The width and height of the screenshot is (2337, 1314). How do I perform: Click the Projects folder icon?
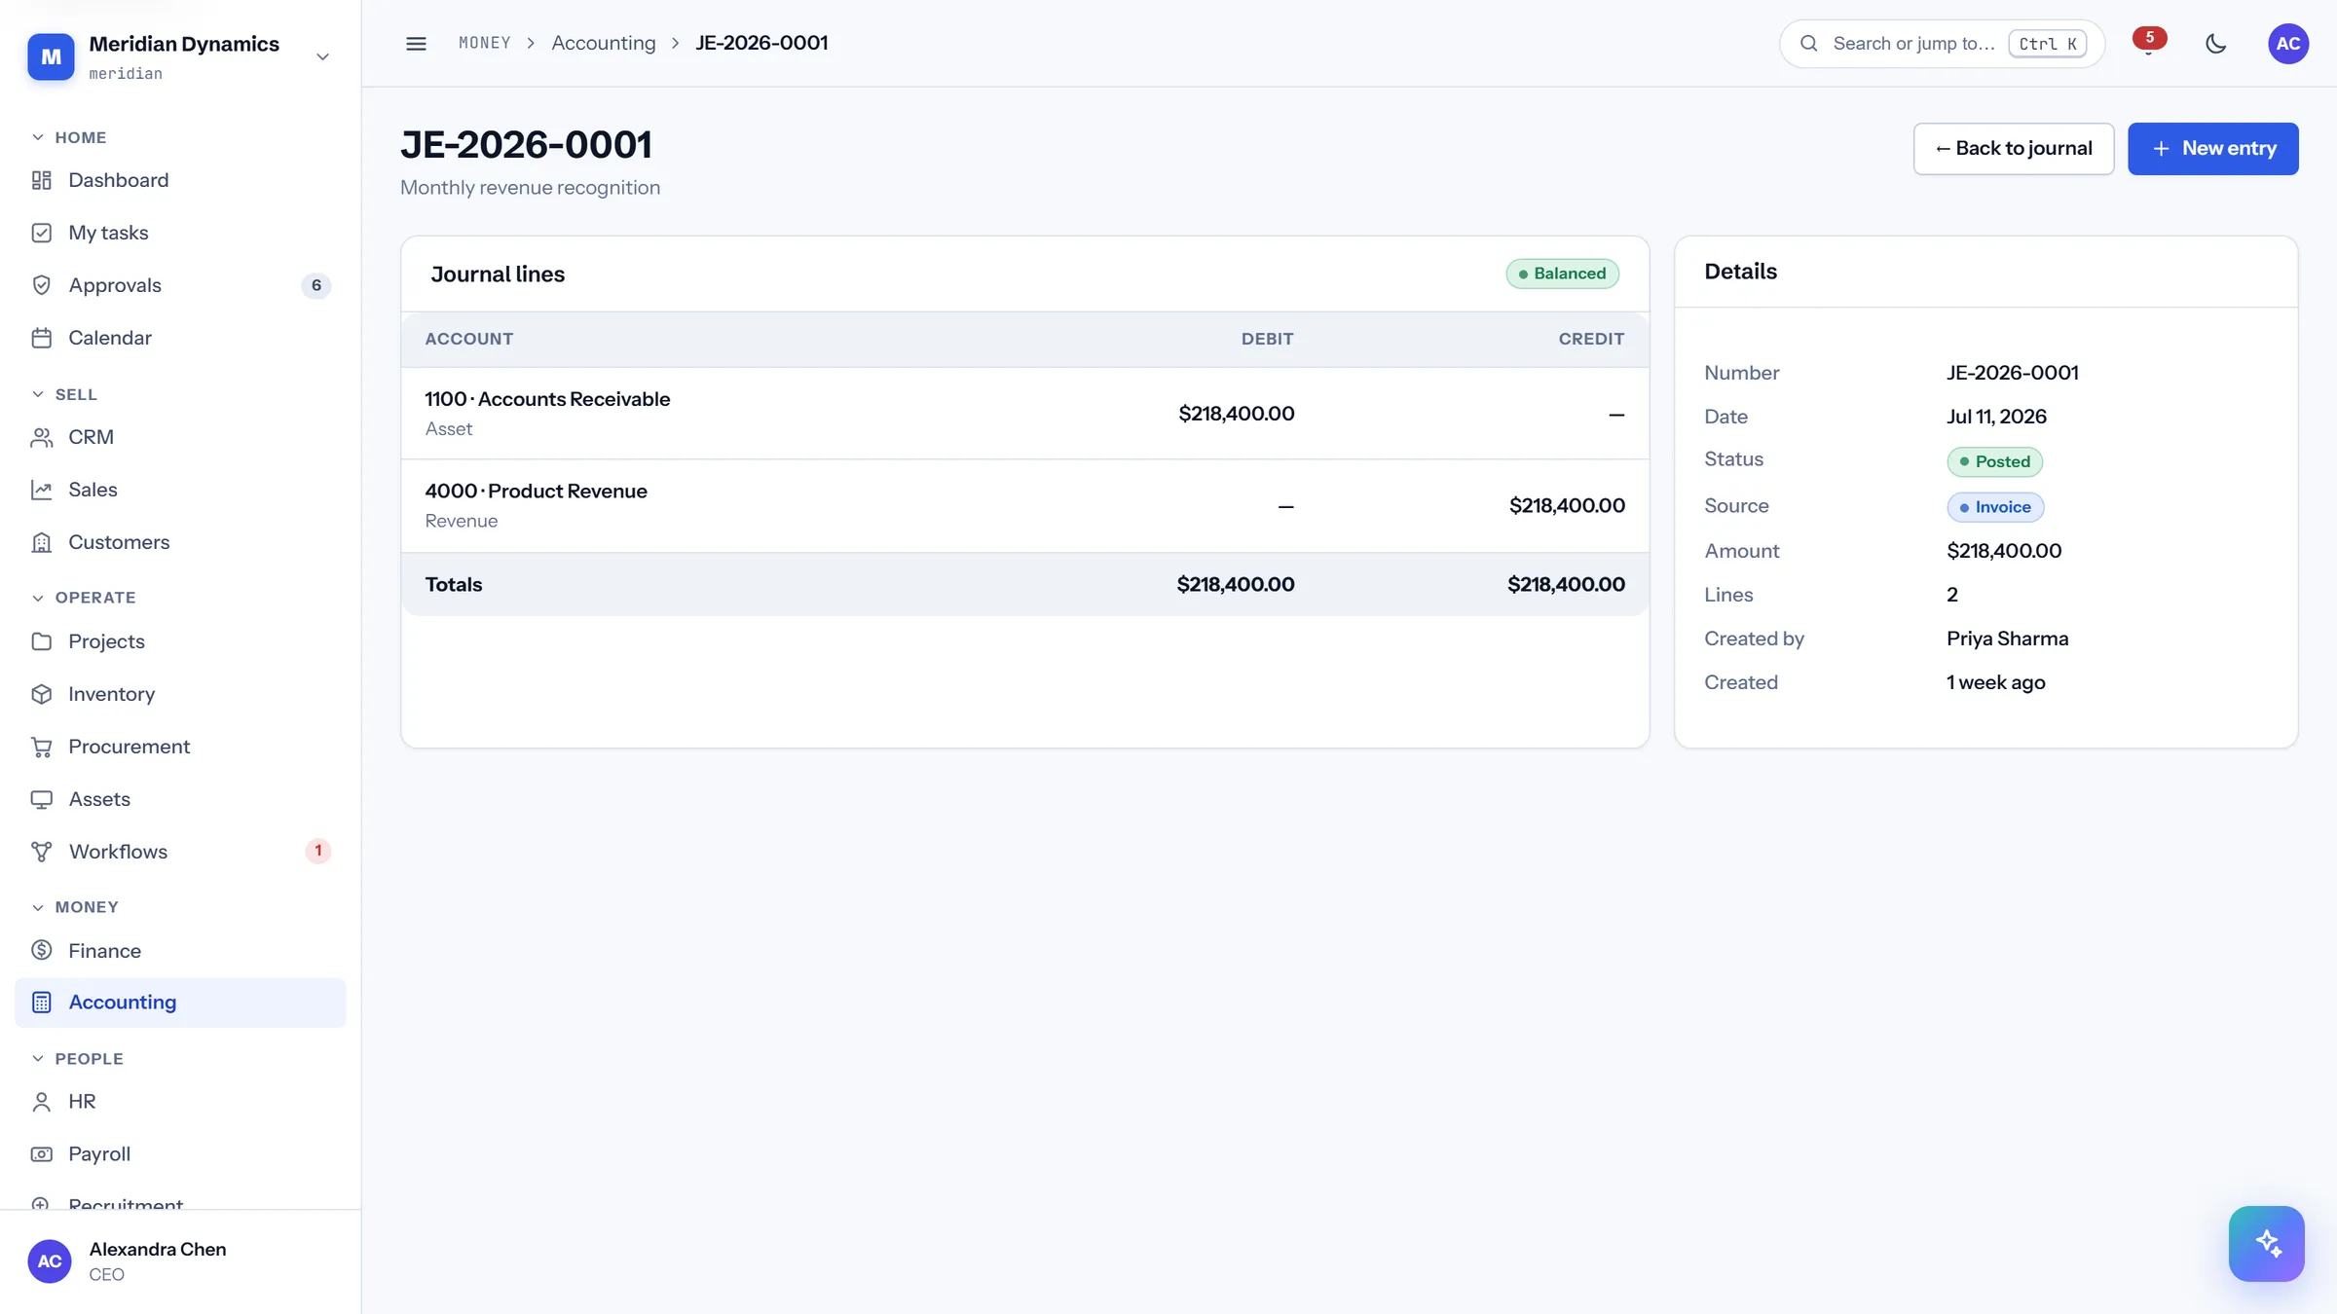pyautogui.click(x=41, y=641)
